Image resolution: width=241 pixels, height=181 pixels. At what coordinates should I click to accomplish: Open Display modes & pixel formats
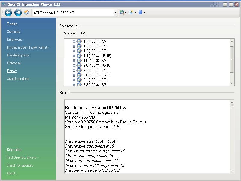click(x=28, y=47)
